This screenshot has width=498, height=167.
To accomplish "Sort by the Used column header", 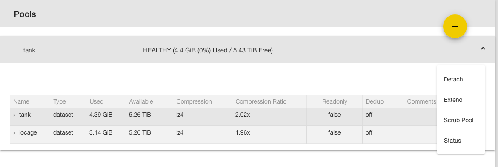I will point(96,101).
